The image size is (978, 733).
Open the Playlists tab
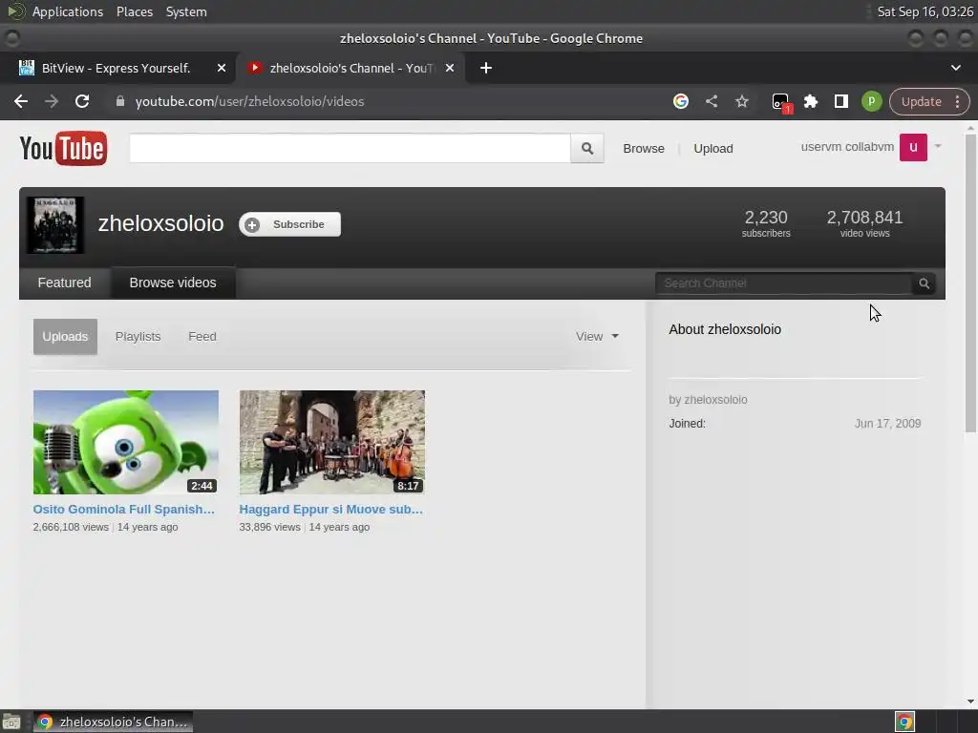click(x=138, y=337)
